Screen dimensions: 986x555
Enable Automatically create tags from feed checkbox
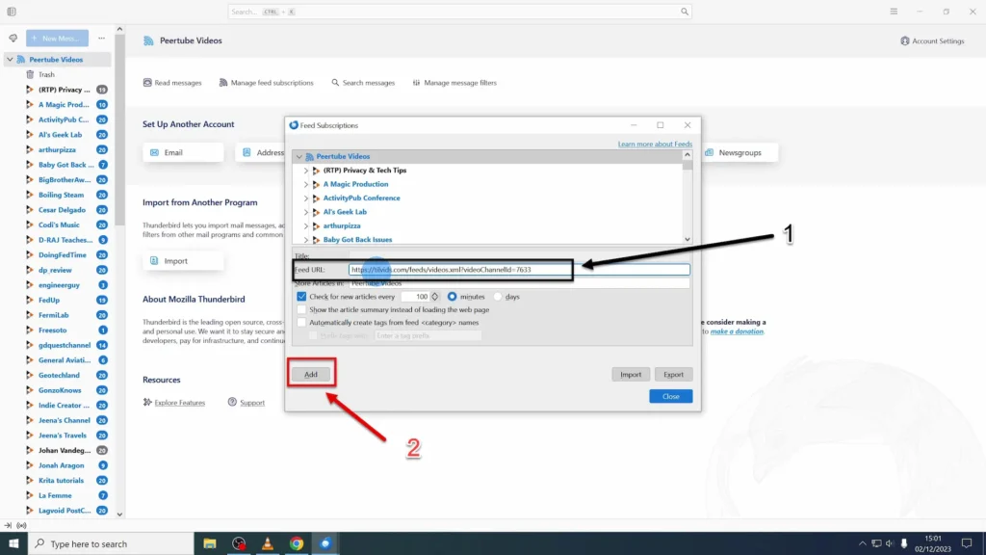pos(301,322)
